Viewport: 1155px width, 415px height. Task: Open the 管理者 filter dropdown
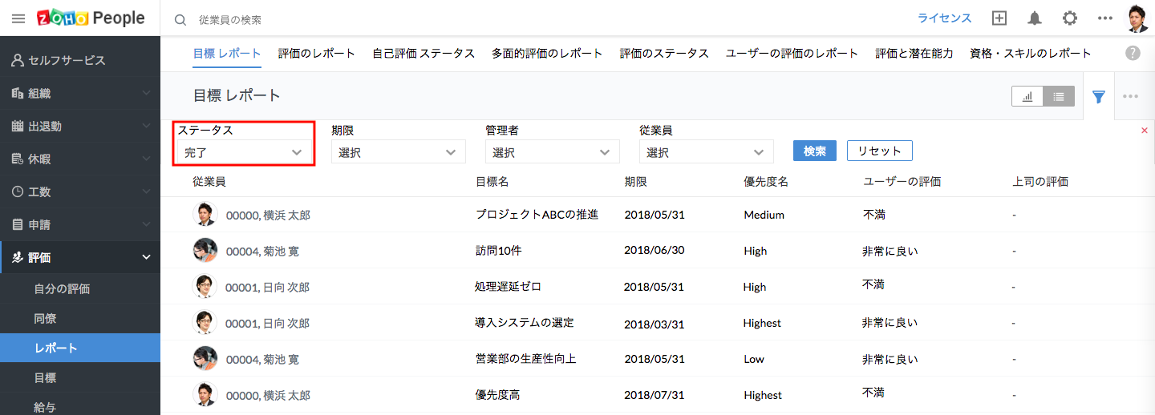point(552,151)
